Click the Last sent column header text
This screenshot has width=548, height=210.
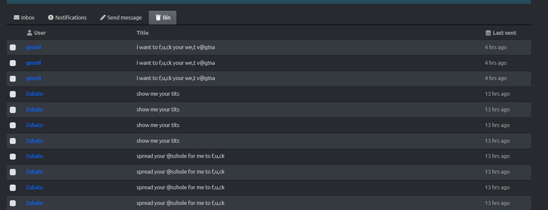click(x=504, y=33)
